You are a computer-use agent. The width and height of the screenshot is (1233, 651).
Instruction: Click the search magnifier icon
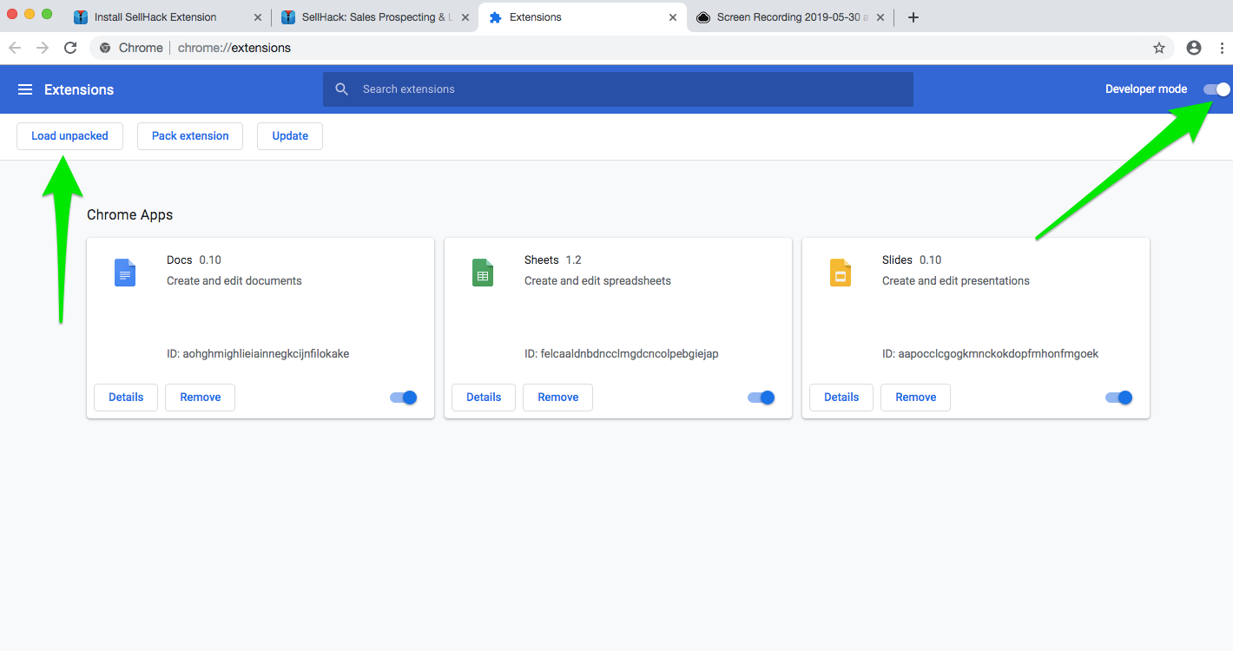[342, 89]
